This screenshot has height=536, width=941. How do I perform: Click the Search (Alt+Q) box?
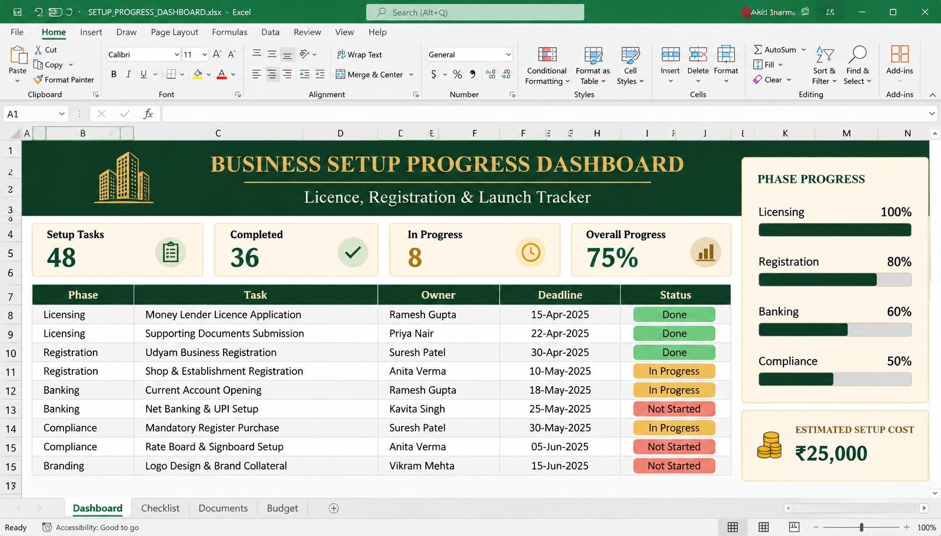[x=475, y=12]
